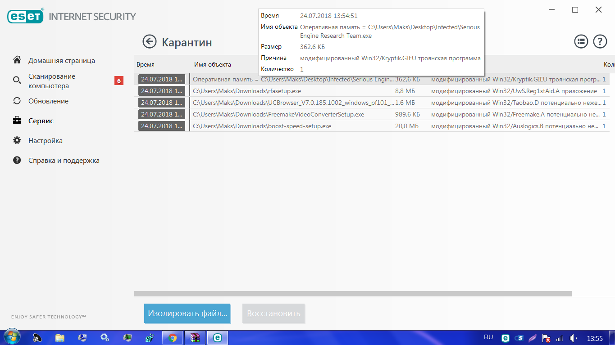This screenshot has width=615, height=345.
Task: Open Настройка in the sidebar
Action: [46, 140]
